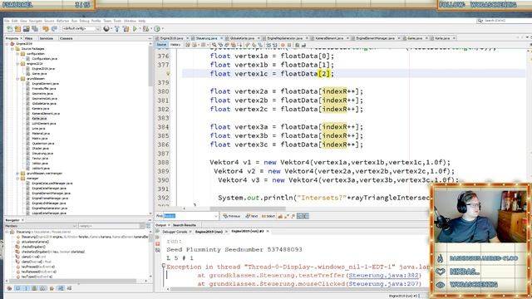Switch to the Services panel tab

(x=47, y=39)
